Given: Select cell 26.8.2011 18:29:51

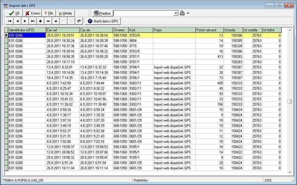Looking at the screenshot, I should 62,35.
